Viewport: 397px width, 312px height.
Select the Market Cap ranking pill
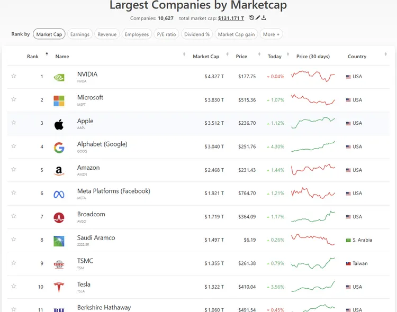(x=49, y=34)
